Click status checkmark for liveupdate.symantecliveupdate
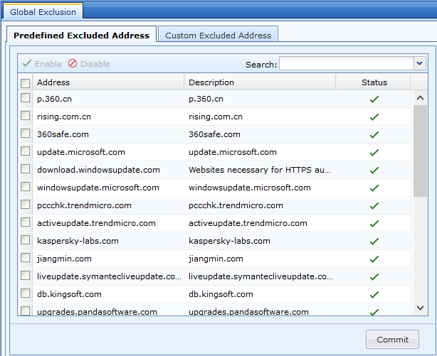Screen dimensions: 437x356 pos(374,277)
